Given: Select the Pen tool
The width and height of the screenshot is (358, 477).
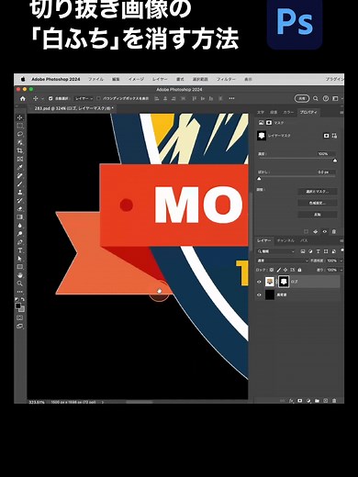Looking at the screenshot, I should (20, 242).
